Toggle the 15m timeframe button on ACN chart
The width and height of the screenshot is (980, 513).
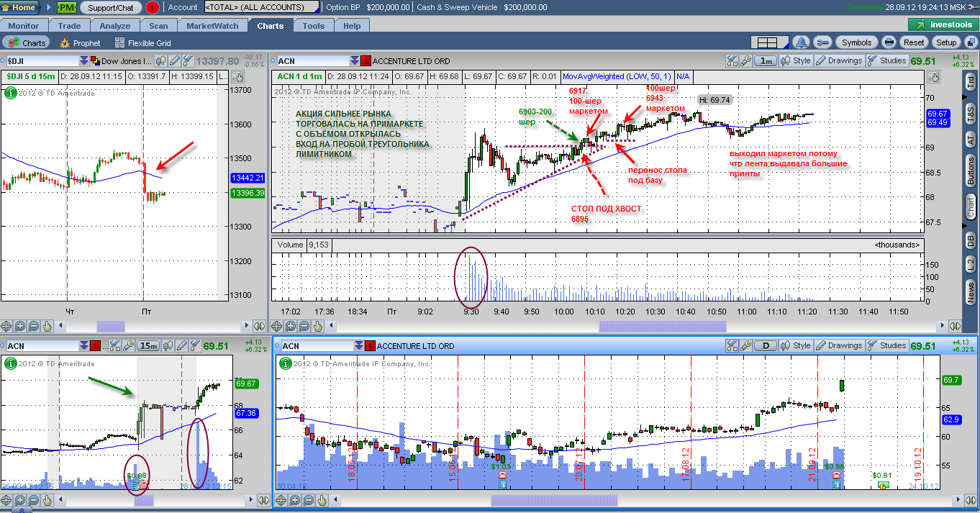[x=149, y=346]
